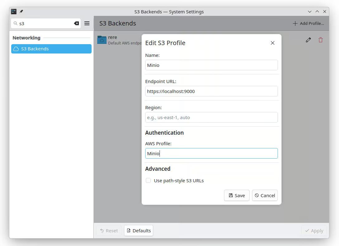Viewport: 339px width, 246px height.
Task: Click the red trash delete icon
Action: 320,40
